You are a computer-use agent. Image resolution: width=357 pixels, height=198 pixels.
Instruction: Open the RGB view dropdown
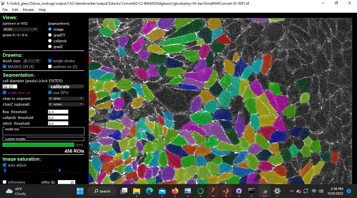coord(20,29)
